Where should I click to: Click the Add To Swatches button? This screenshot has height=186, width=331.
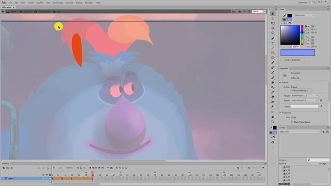[x=293, y=60]
